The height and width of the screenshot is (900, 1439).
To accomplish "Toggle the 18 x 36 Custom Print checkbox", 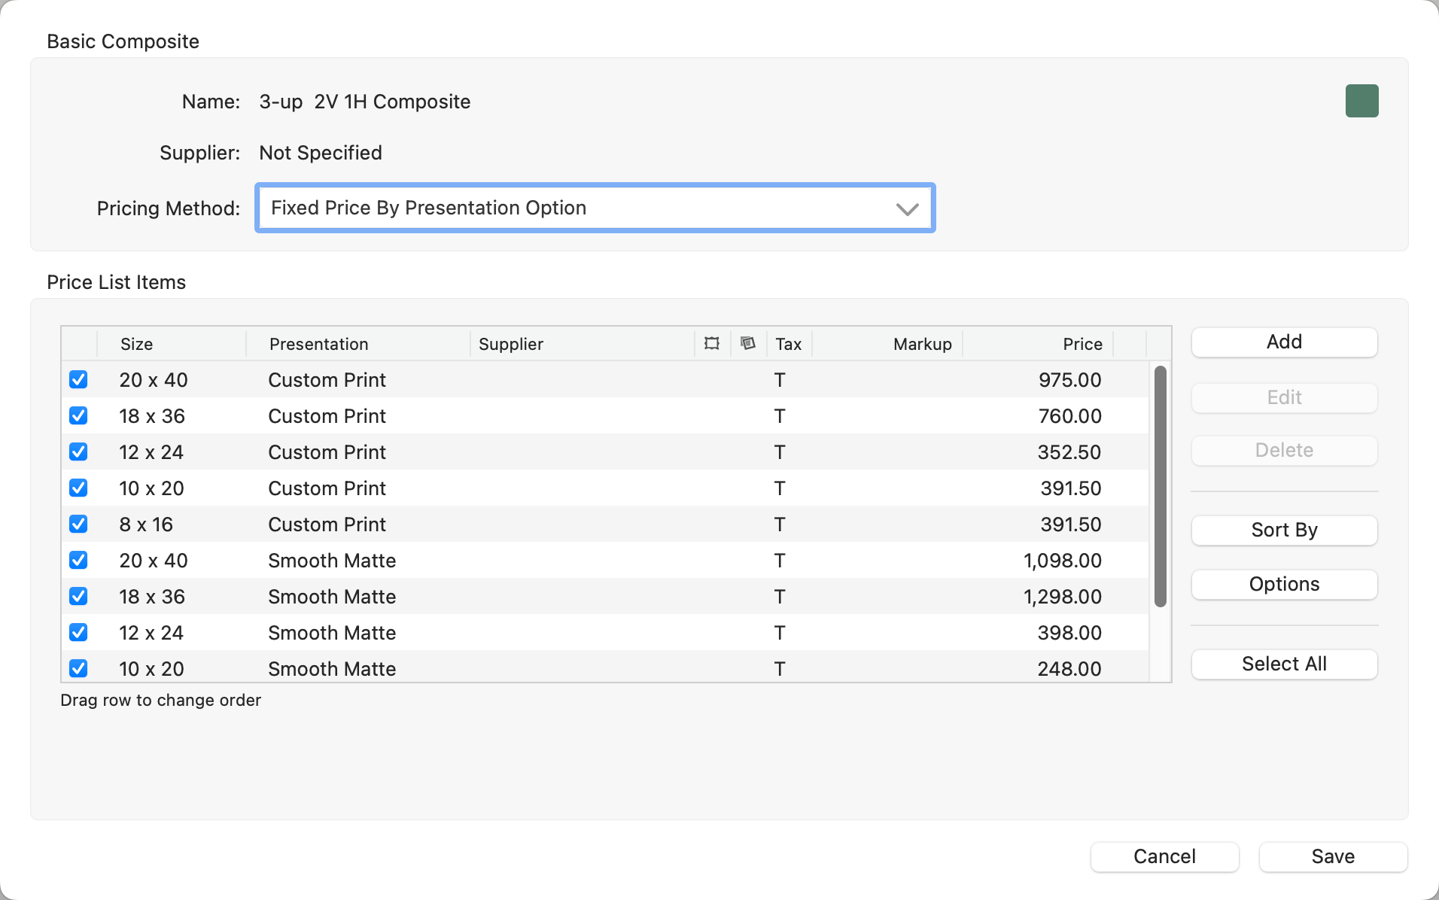I will click(78, 416).
